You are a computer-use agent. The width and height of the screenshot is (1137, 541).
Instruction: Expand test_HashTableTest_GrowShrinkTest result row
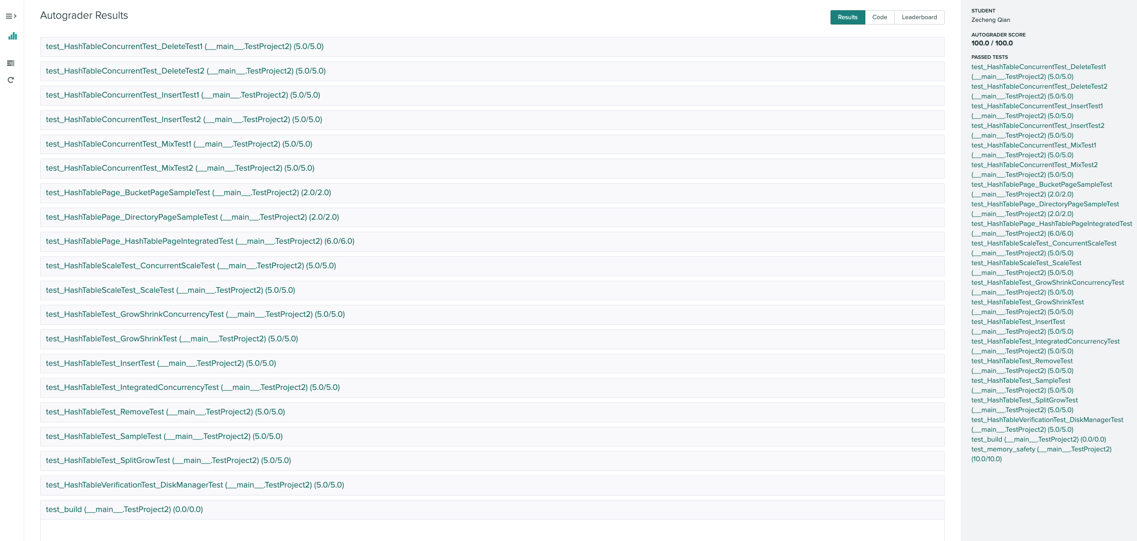pos(172,339)
